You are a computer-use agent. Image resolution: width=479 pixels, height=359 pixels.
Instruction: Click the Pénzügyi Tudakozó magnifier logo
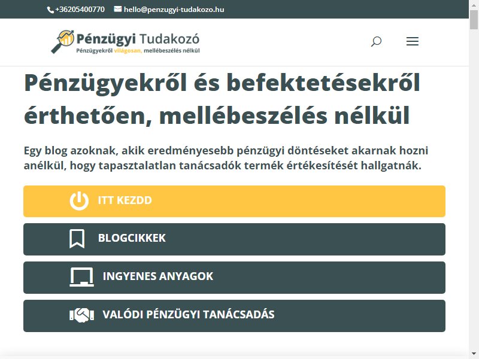[x=62, y=41]
